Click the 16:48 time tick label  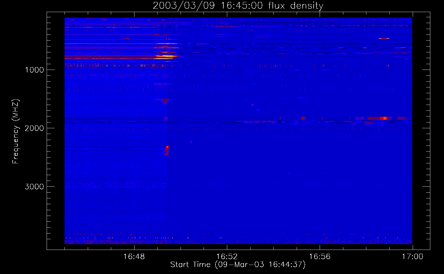coord(134,257)
